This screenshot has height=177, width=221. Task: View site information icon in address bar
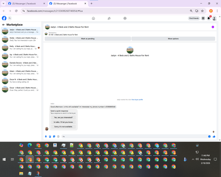[23, 11]
